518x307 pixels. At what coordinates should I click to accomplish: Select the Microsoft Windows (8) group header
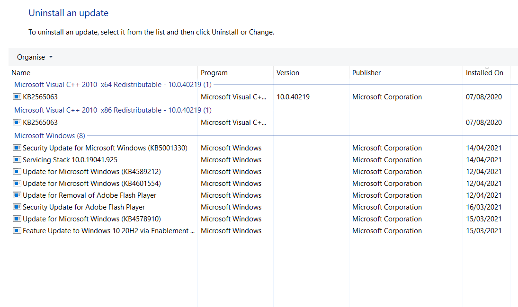pos(49,135)
